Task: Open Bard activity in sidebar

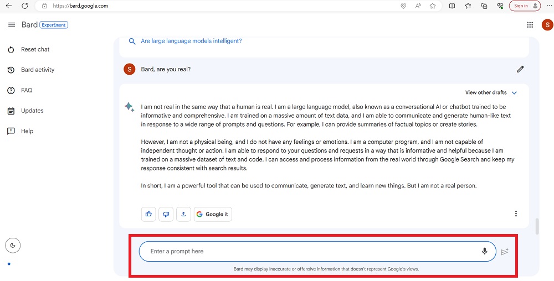Action: click(30, 70)
